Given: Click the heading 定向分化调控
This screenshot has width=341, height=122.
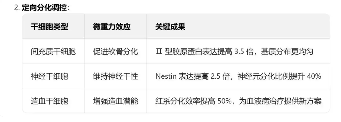Looking at the screenshot, I should click(45, 7).
